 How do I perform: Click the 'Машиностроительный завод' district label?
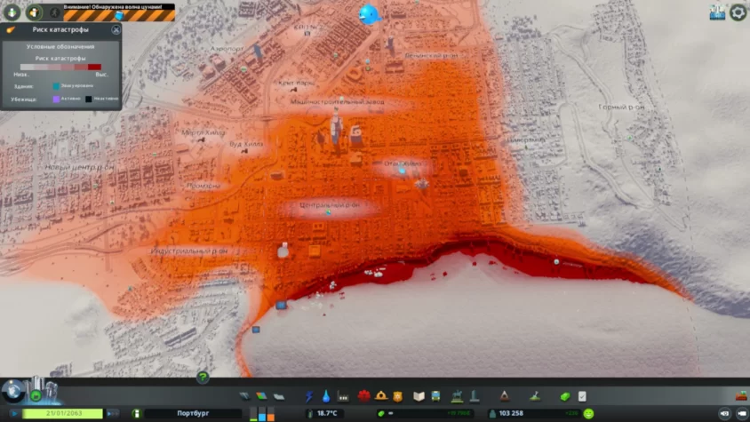point(337,102)
